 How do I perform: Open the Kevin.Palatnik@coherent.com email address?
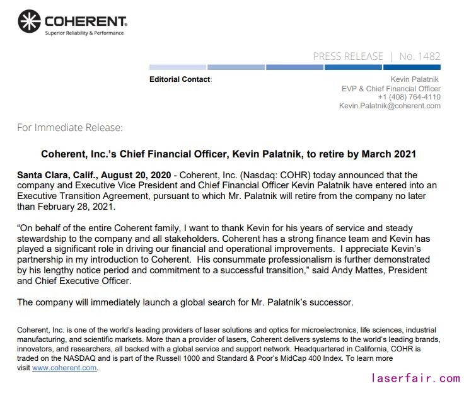(x=390, y=106)
